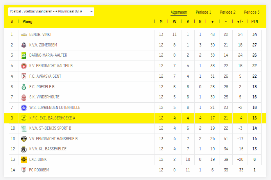Switch to the Periode 2 tab

pyautogui.click(x=228, y=12)
